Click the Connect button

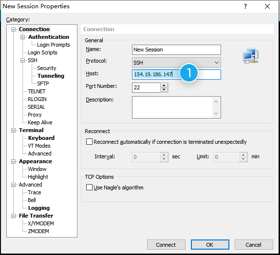pyautogui.click(x=166, y=245)
